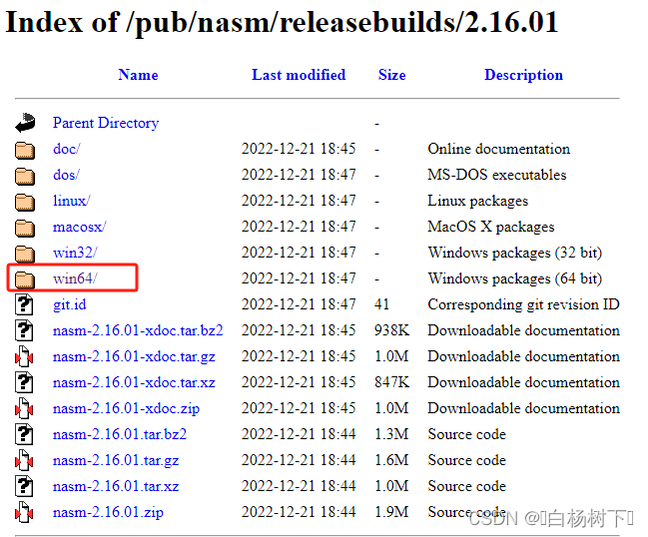Click the file icon beside nasm-2.16.01.tar.xz
This screenshot has height=537, width=648.
(x=24, y=487)
